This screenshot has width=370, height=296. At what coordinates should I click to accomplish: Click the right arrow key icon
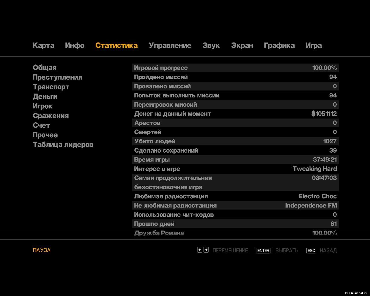(206, 250)
